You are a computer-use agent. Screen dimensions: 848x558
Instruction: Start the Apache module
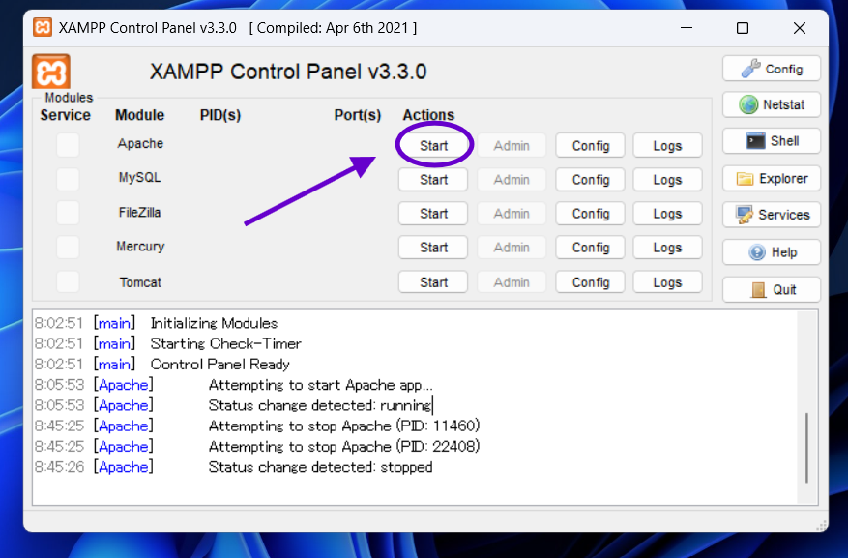coord(433,146)
